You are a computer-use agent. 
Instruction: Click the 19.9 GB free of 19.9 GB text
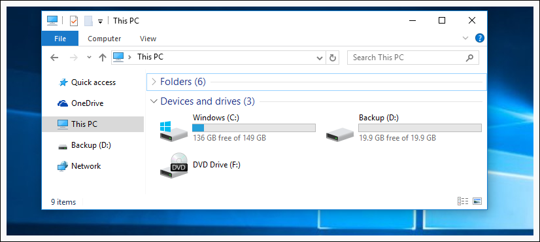coord(397,138)
